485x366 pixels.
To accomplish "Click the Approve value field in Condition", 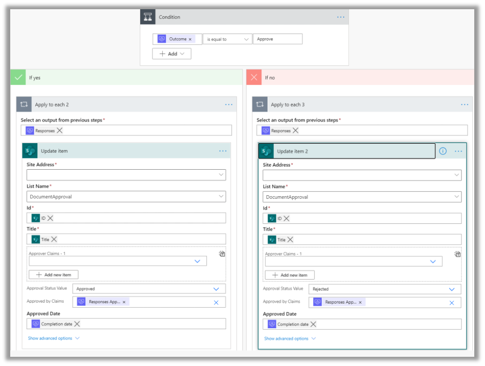I will click(x=277, y=39).
